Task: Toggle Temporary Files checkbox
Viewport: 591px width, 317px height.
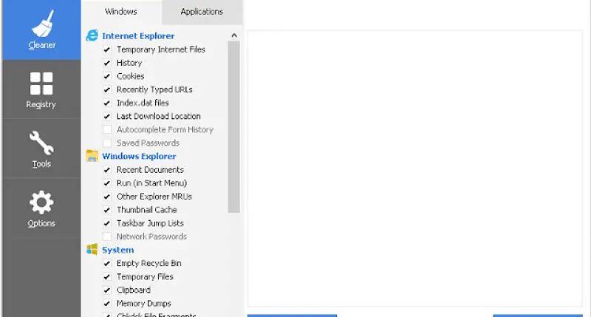Action: click(107, 276)
